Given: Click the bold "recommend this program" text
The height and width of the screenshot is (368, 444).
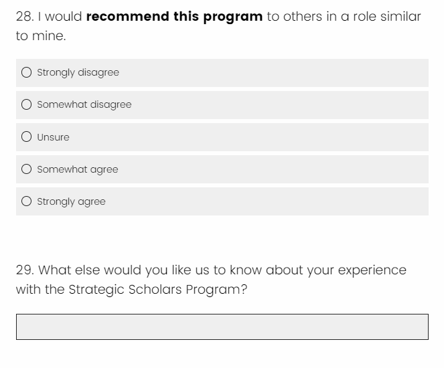Looking at the screenshot, I should (x=174, y=16).
